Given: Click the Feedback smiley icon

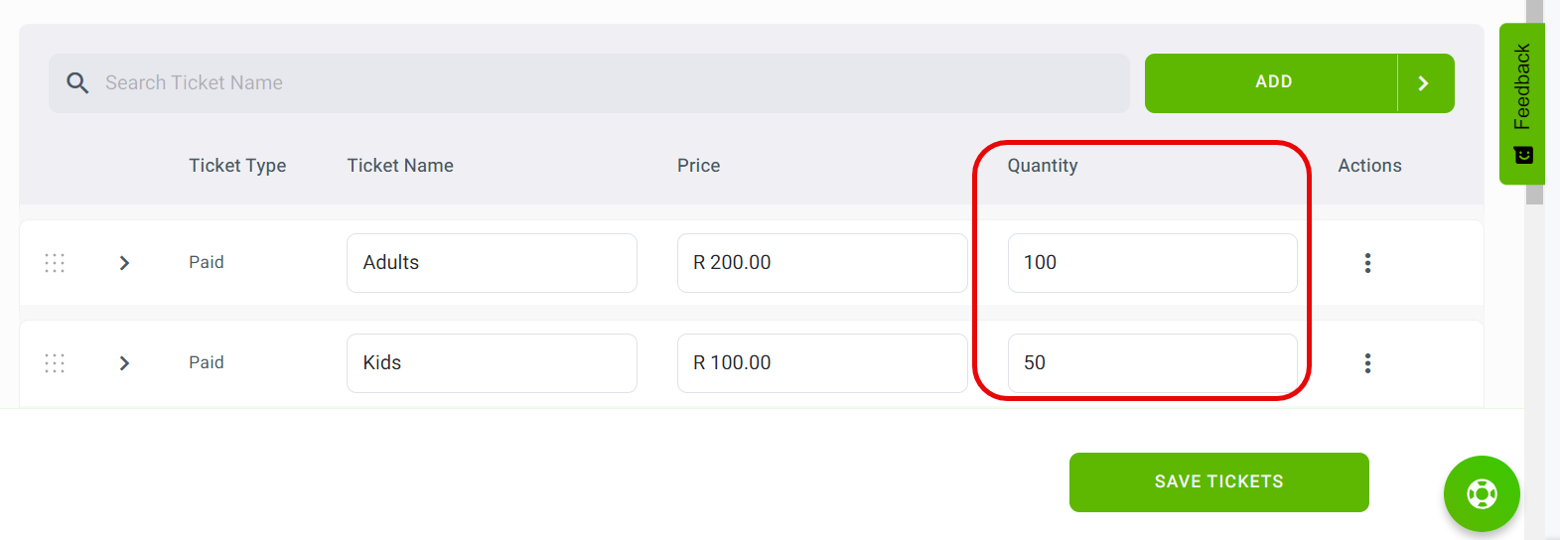Looking at the screenshot, I should click(x=1523, y=155).
